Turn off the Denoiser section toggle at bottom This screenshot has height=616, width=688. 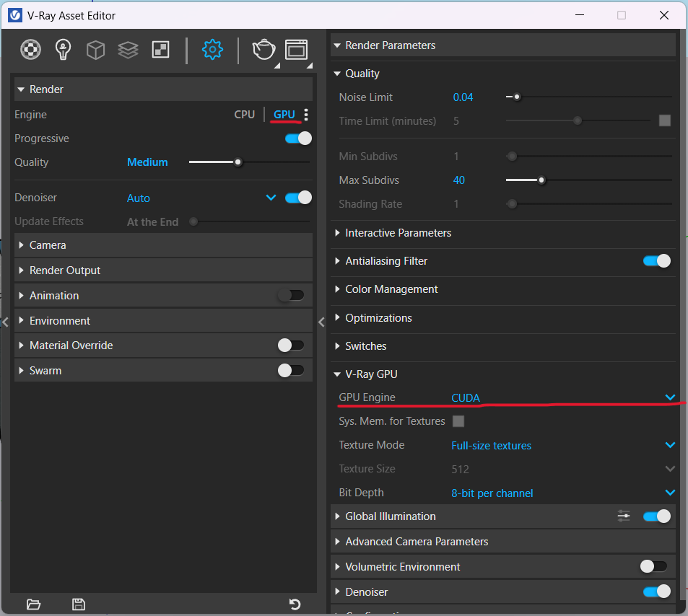tap(657, 592)
